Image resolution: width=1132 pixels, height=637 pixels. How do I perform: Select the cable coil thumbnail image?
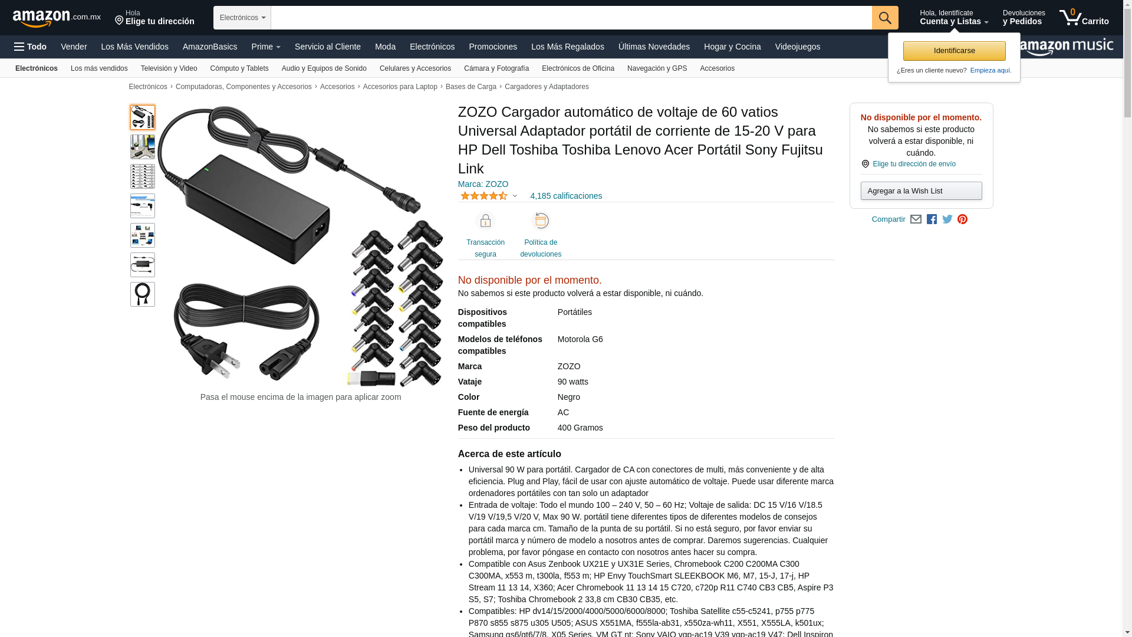(143, 294)
